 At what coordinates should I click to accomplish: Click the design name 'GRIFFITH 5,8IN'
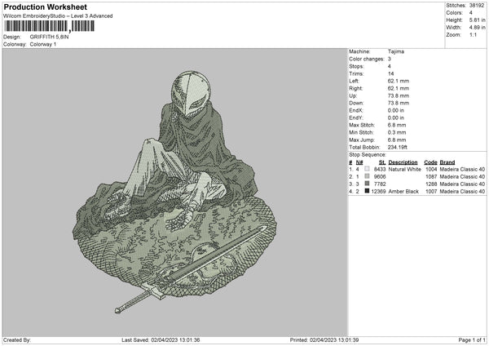(x=49, y=37)
